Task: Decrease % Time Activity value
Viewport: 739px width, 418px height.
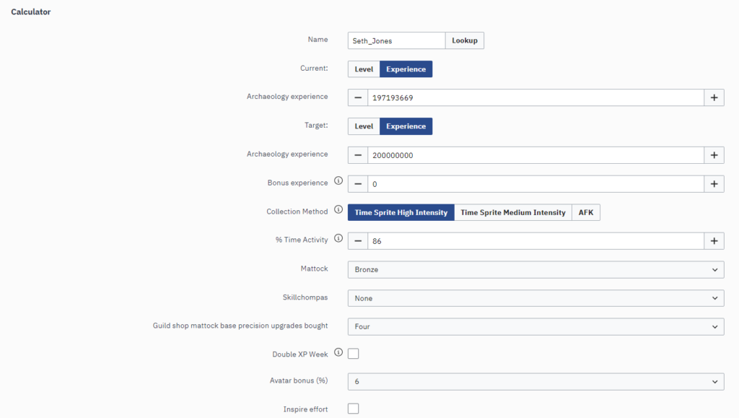Action: pyautogui.click(x=358, y=241)
